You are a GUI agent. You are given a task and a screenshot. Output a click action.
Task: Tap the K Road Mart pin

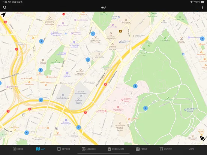pos(29,82)
